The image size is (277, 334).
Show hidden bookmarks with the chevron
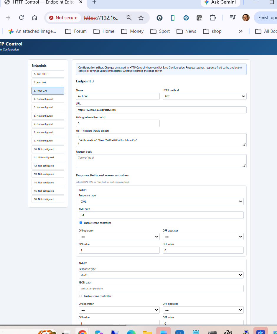(241, 31)
